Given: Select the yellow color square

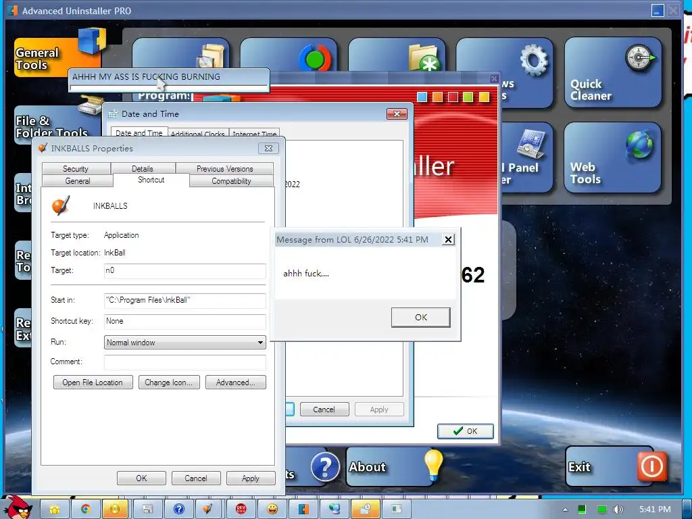Looking at the screenshot, I should coord(484,97).
